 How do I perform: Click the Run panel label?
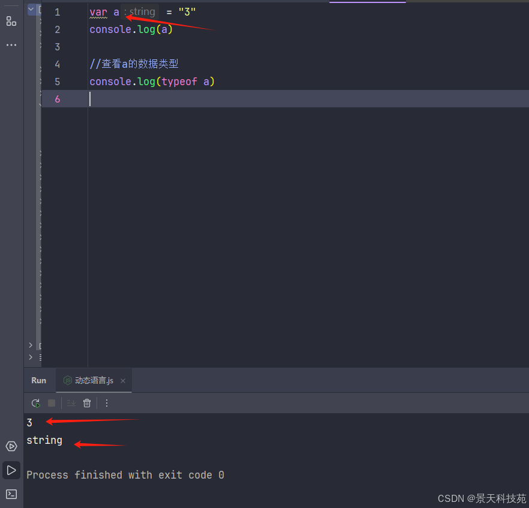pyautogui.click(x=39, y=380)
